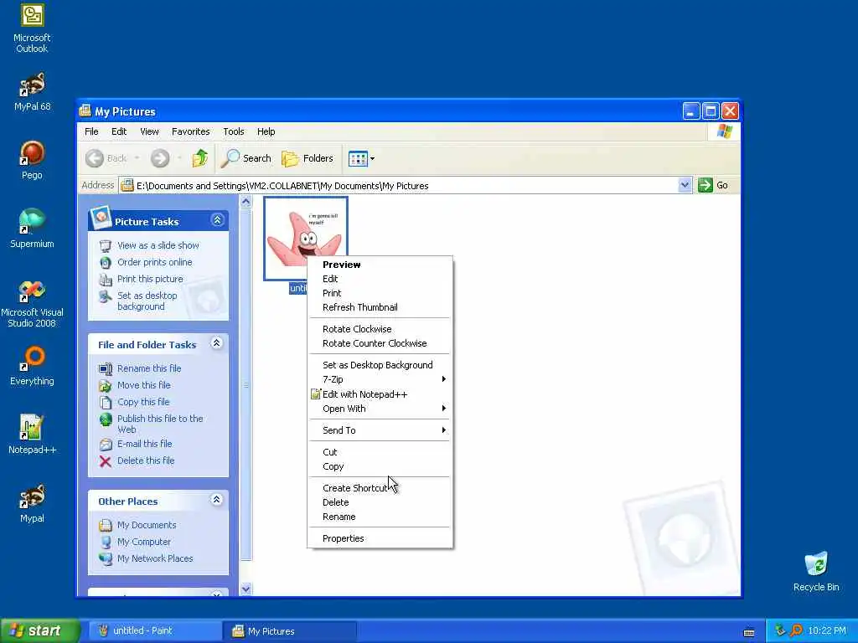
Task: Choose Create Shortcut in context menu
Action: (x=380, y=488)
